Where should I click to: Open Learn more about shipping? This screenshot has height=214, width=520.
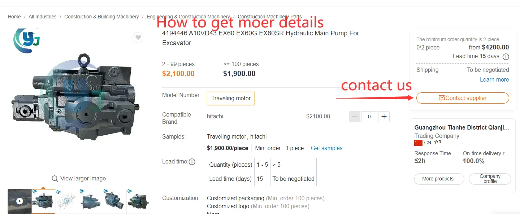pos(494,79)
